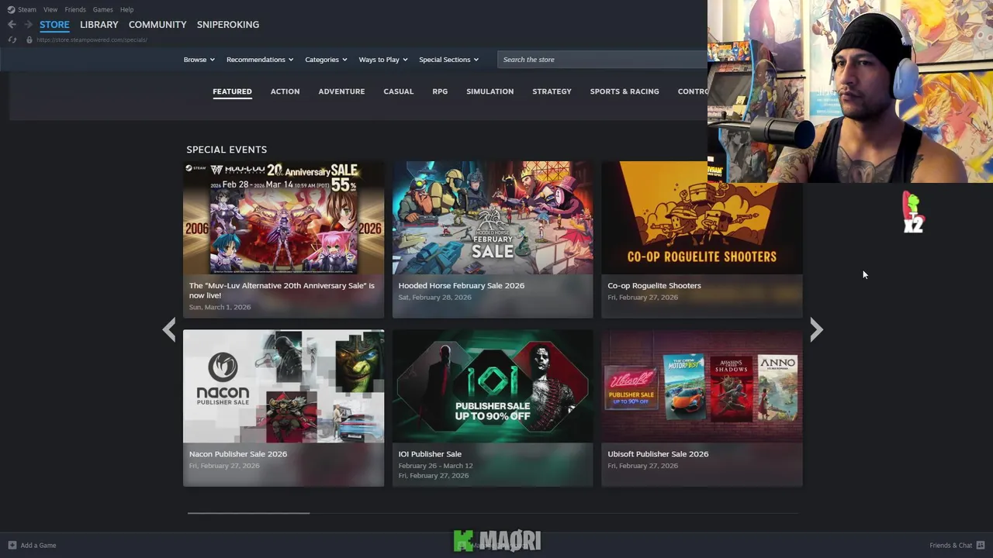Select the ACTION category tab
The image size is (993, 558).
(x=285, y=91)
